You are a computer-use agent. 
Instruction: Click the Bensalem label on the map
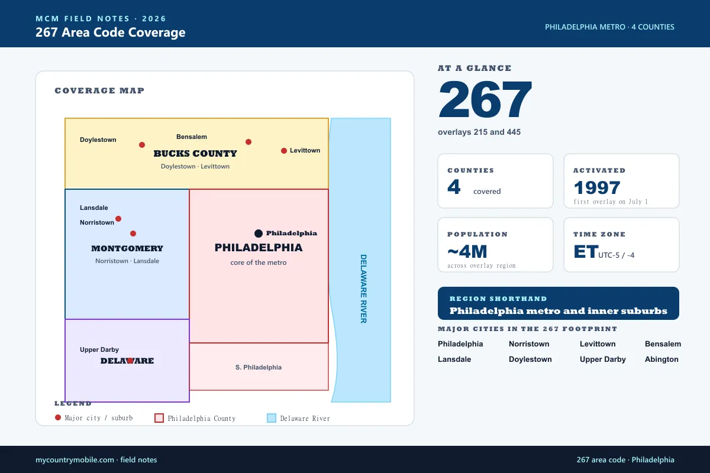click(x=192, y=137)
